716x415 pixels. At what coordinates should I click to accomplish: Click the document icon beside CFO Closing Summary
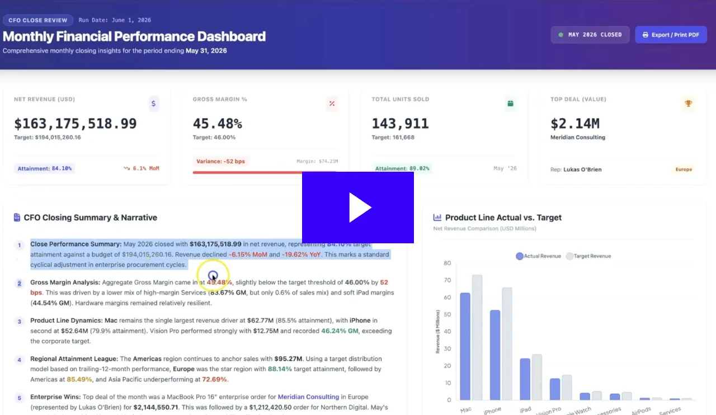tap(17, 218)
